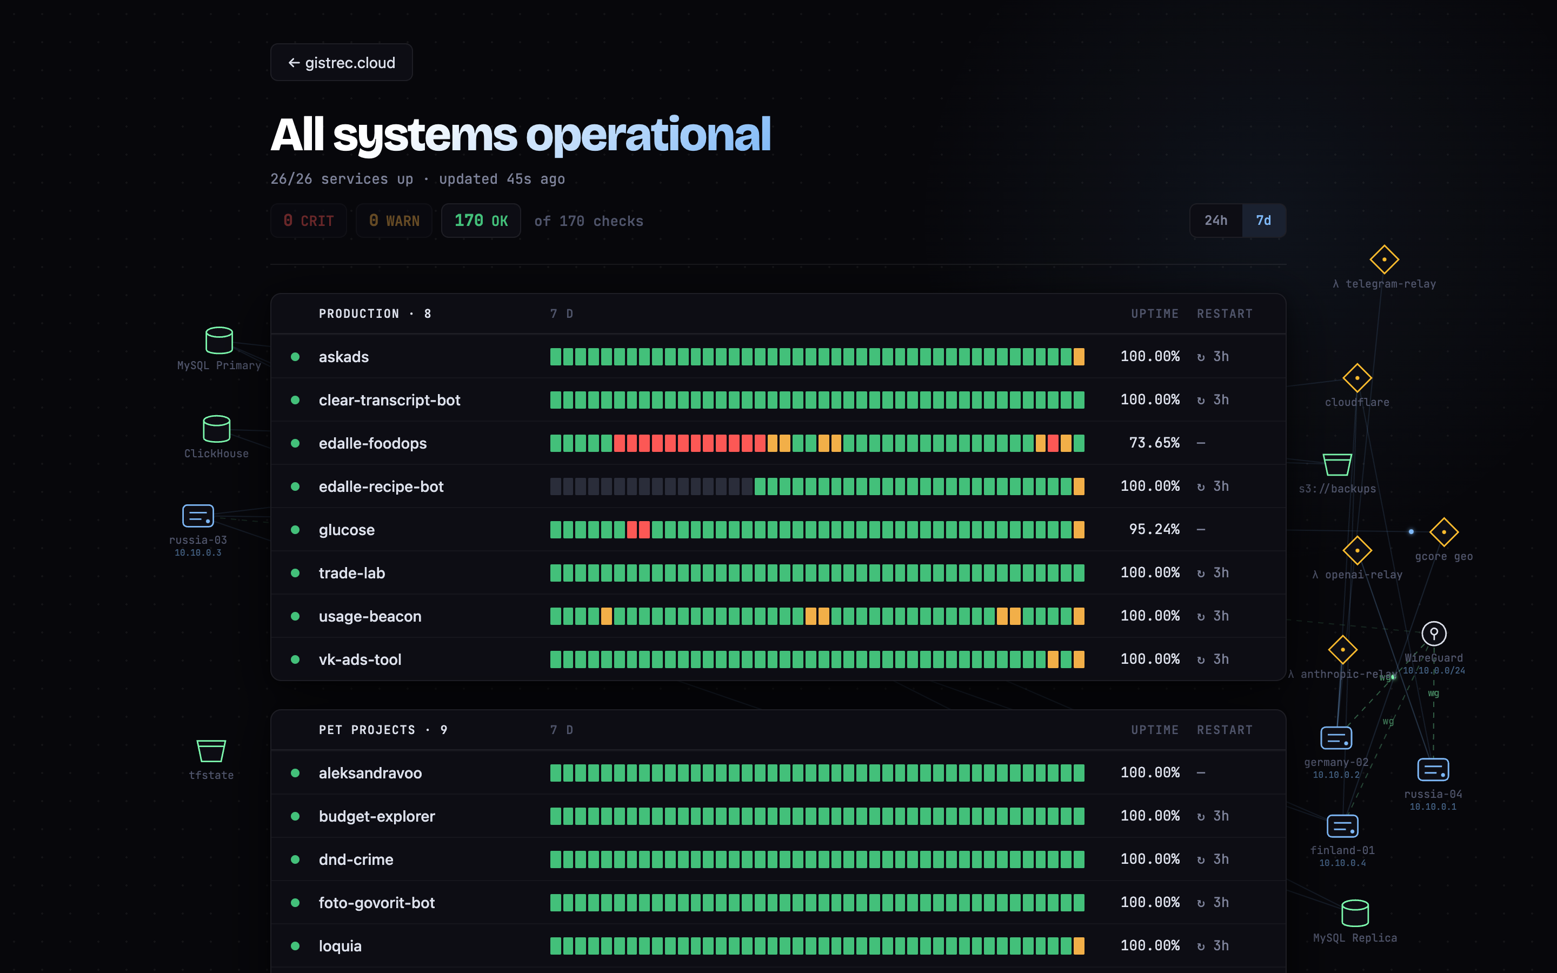The image size is (1557, 973).
Task: Click the WireGuard key icon
Action: coord(1434,634)
